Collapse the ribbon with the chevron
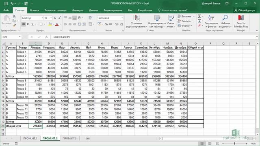 [257, 30]
